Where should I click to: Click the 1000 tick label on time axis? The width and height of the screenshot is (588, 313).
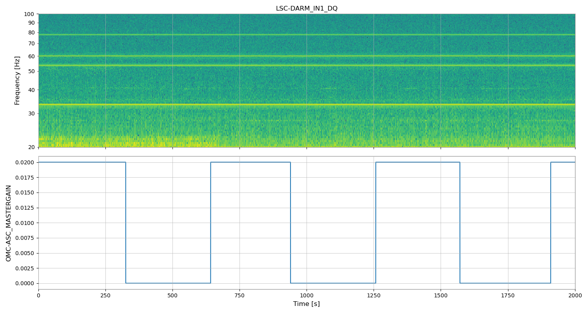[x=306, y=295]
